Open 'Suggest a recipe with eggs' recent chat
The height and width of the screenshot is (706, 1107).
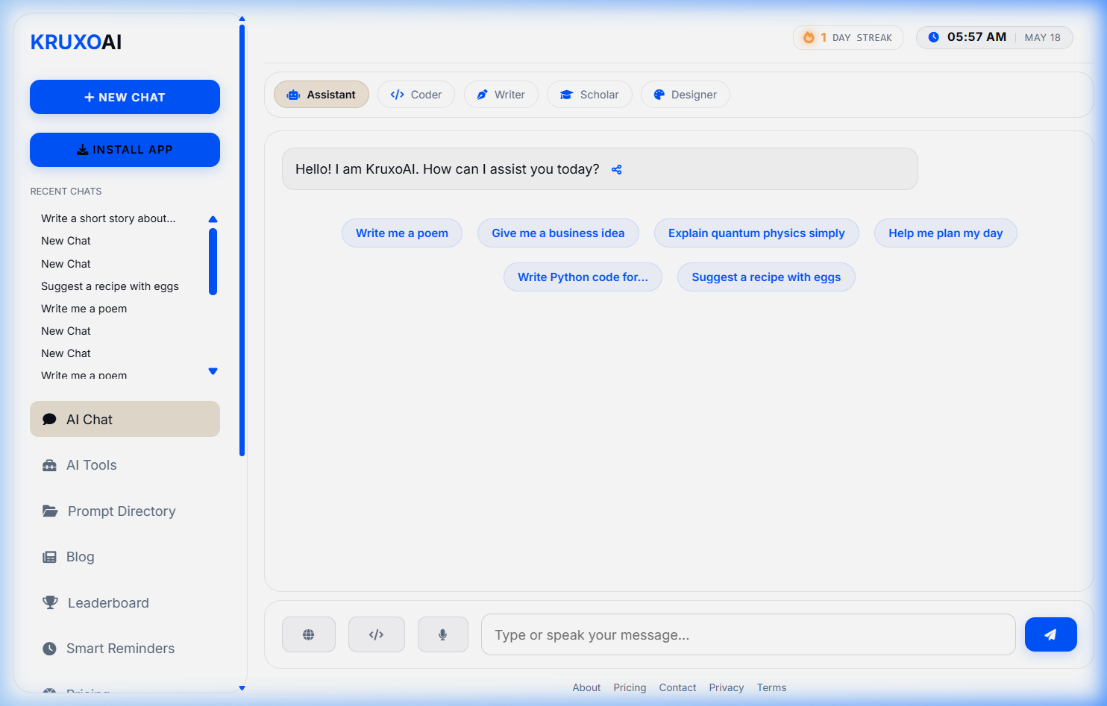110,286
